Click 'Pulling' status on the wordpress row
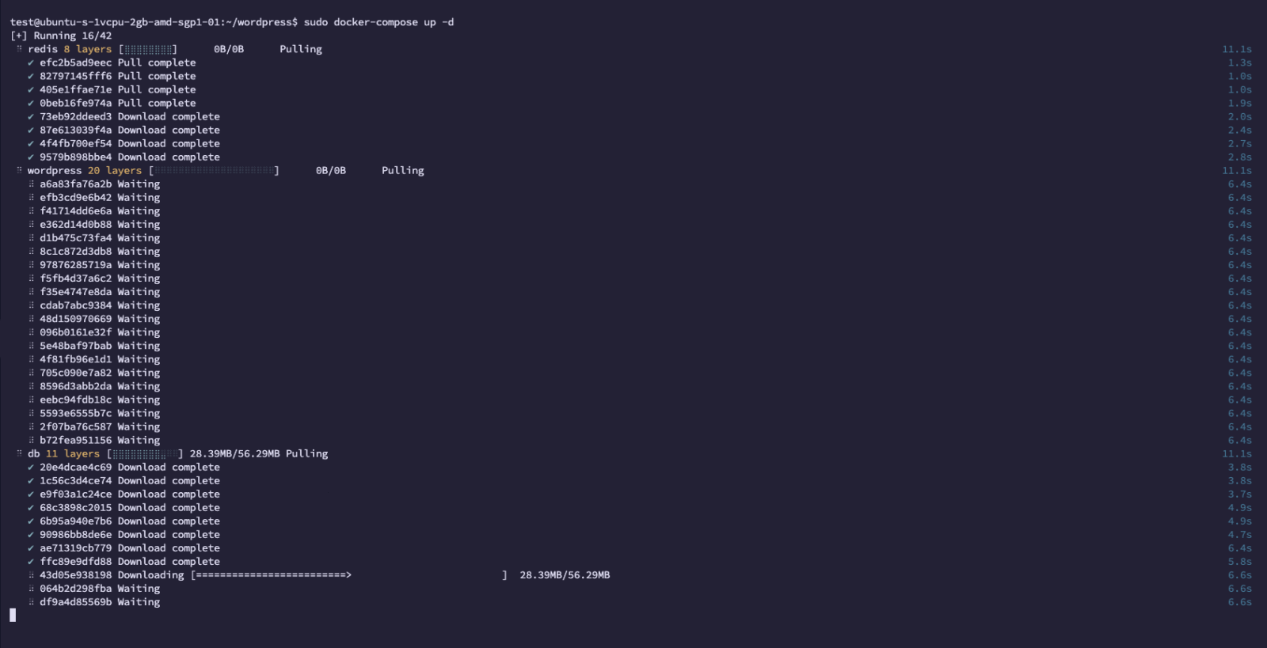1267x648 pixels. [403, 171]
